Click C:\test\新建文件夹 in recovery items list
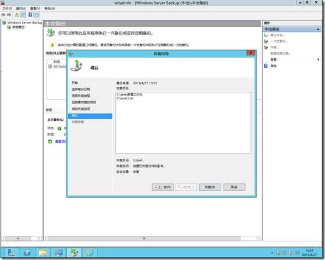Screen dimensions: 325x260 [129, 95]
